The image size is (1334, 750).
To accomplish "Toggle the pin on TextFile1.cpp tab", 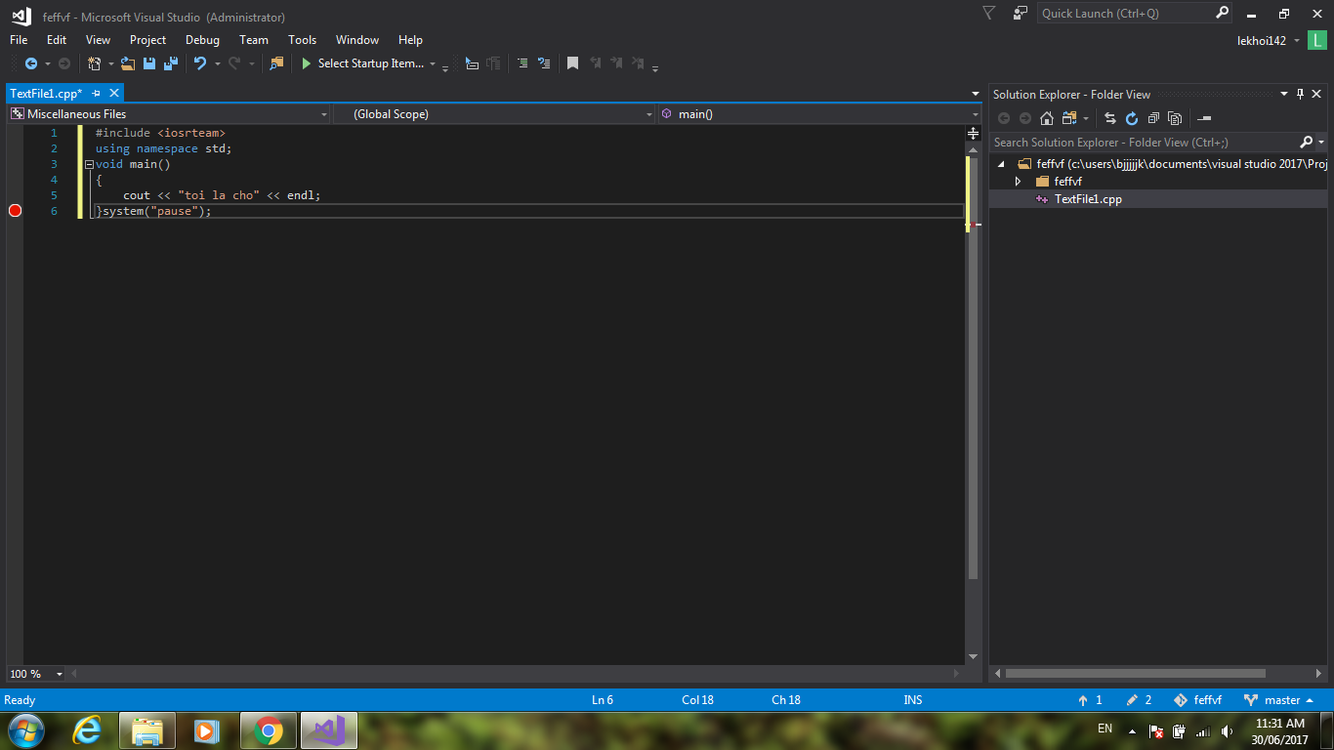I will pyautogui.click(x=97, y=93).
